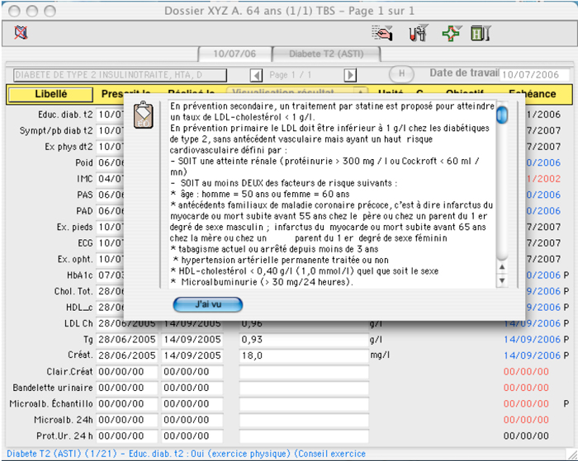Click the crossed-out icon at toolbar left
This screenshot has height=461, width=578.
tap(21, 34)
